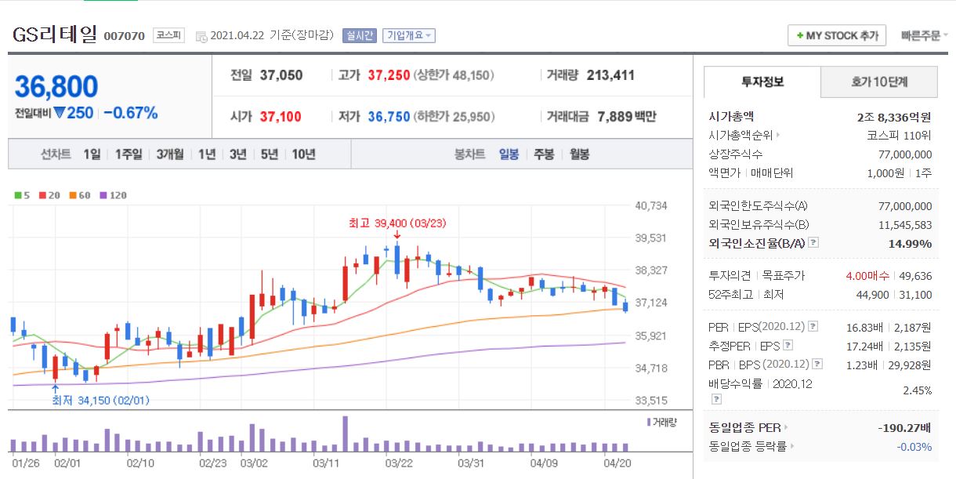Click the red 20-day moving average legend
Image resolution: width=956 pixels, height=479 pixels.
pyautogui.click(x=49, y=195)
